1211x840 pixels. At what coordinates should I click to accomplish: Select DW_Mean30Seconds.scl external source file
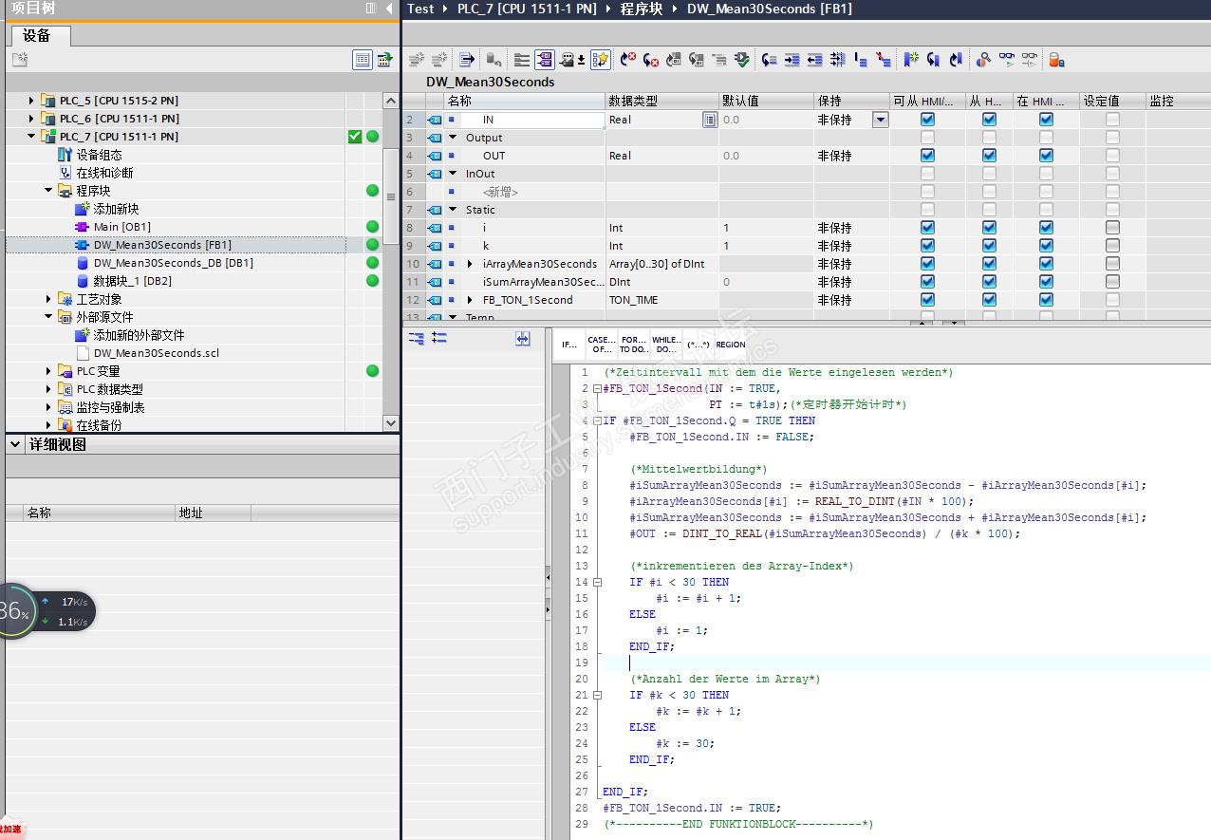pos(156,353)
